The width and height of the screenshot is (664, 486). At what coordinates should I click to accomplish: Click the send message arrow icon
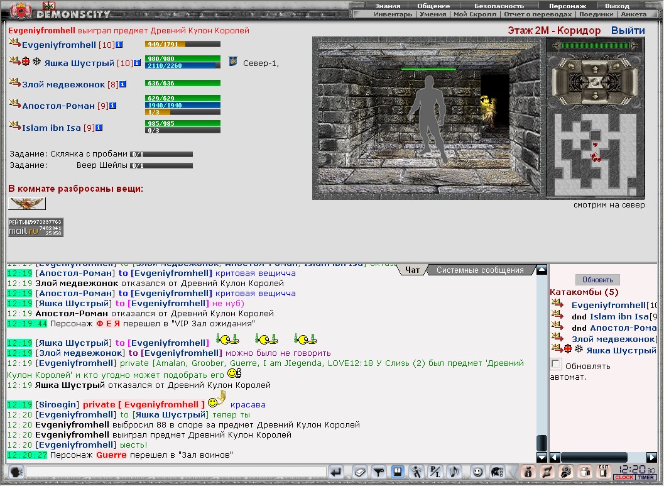(x=336, y=472)
